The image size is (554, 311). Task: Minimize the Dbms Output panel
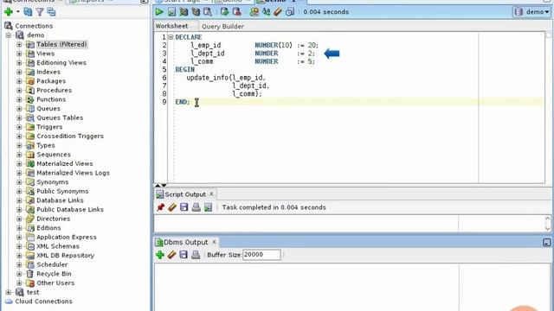click(x=546, y=243)
